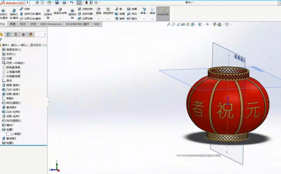Screen dimensions: 281x174
Task: Activate the Select cursor tool
Action: [79, 2]
